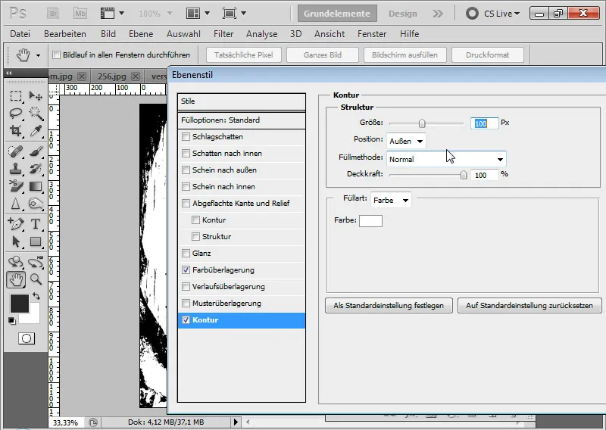This screenshot has height=430, width=606.
Task: Select the Pen tool
Action: (x=16, y=223)
